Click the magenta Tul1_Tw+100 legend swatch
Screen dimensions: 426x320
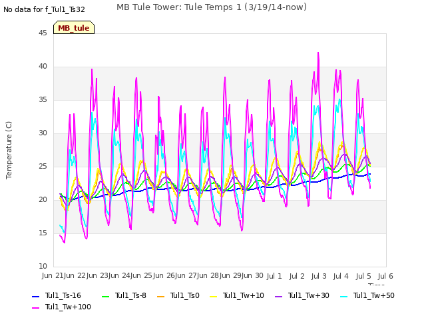[x=35, y=308]
